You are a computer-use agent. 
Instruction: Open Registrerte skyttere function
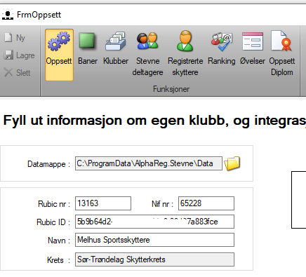pos(185,54)
